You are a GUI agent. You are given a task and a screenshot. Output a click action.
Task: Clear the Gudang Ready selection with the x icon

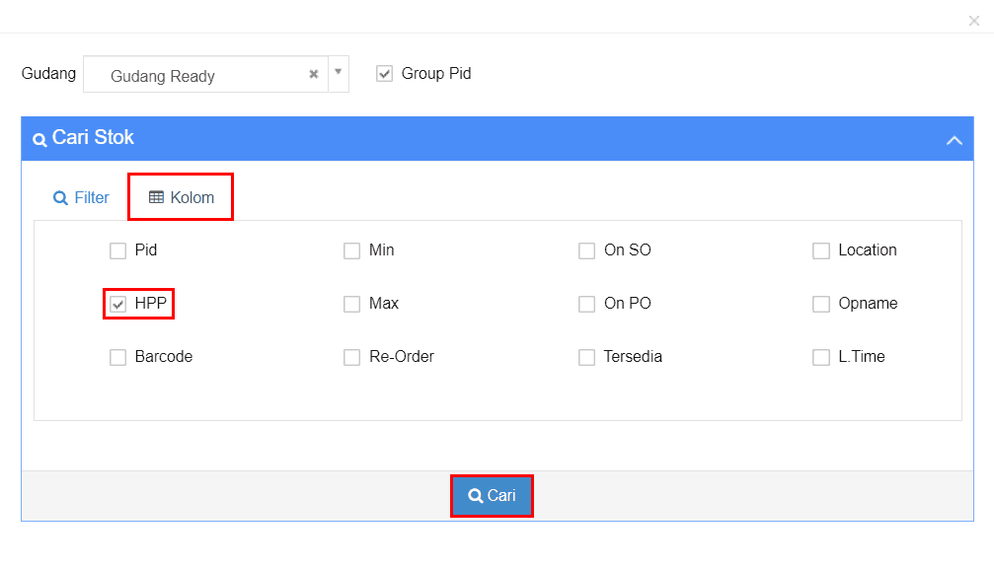(314, 74)
